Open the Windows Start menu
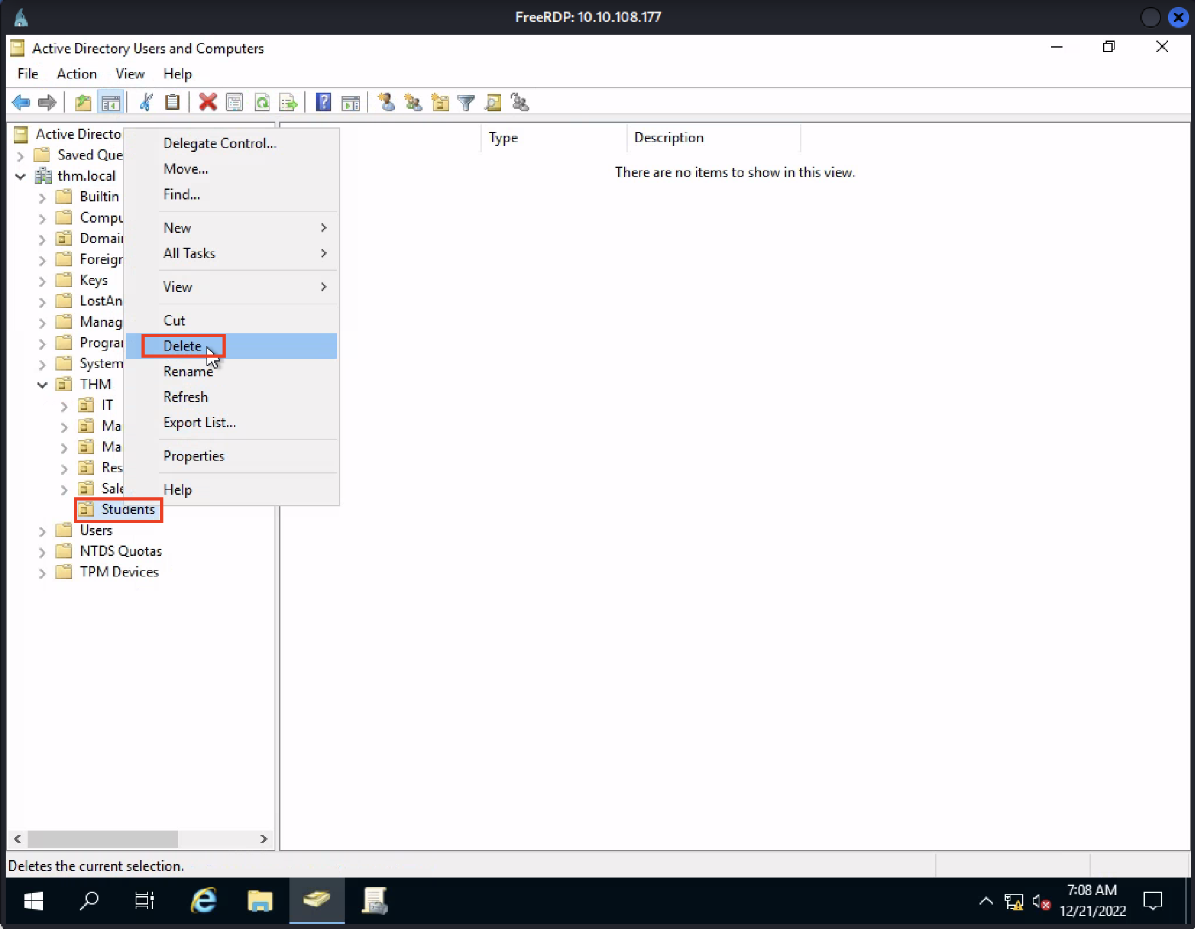This screenshot has width=1195, height=929. [x=33, y=901]
